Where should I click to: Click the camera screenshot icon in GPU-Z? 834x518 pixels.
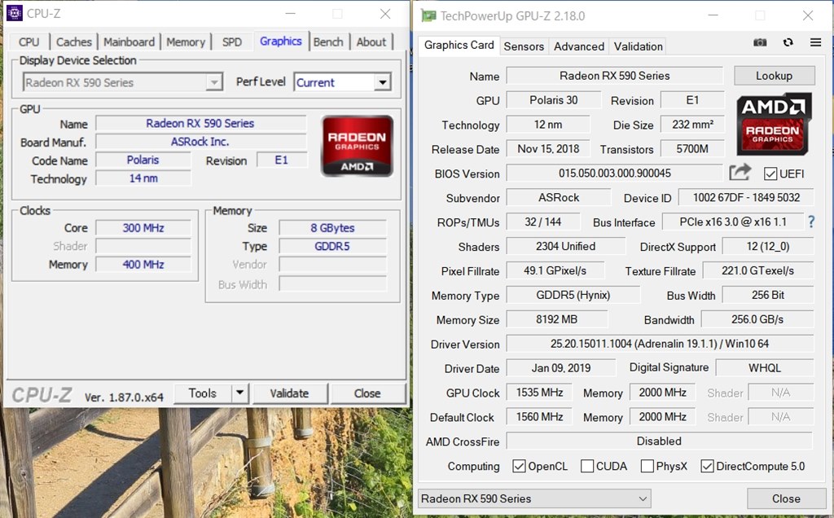tap(760, 42)
